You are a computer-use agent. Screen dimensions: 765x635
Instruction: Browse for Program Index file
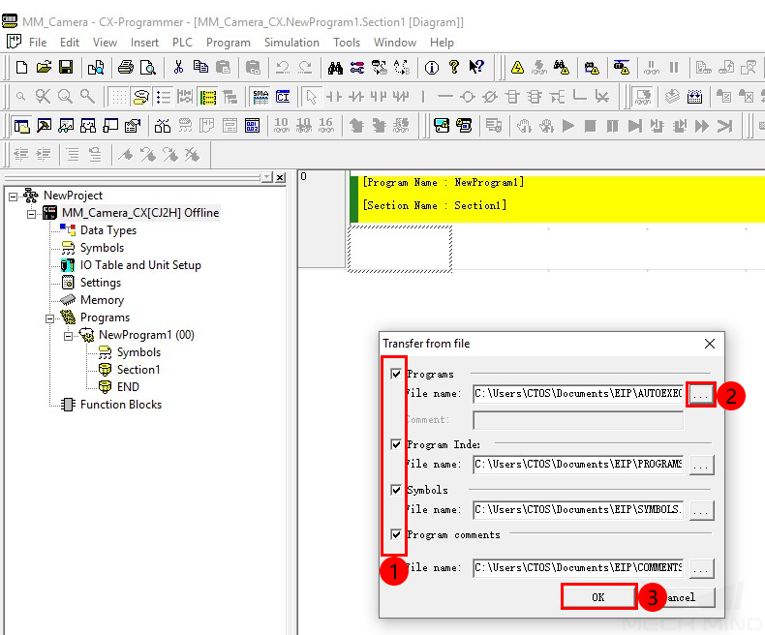point(702,465)
